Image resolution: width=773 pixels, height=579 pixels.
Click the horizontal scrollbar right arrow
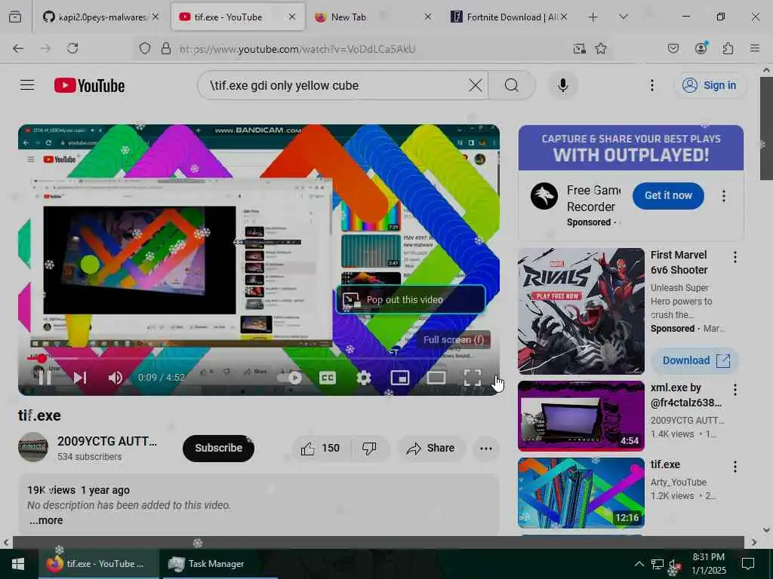(754, 542)
